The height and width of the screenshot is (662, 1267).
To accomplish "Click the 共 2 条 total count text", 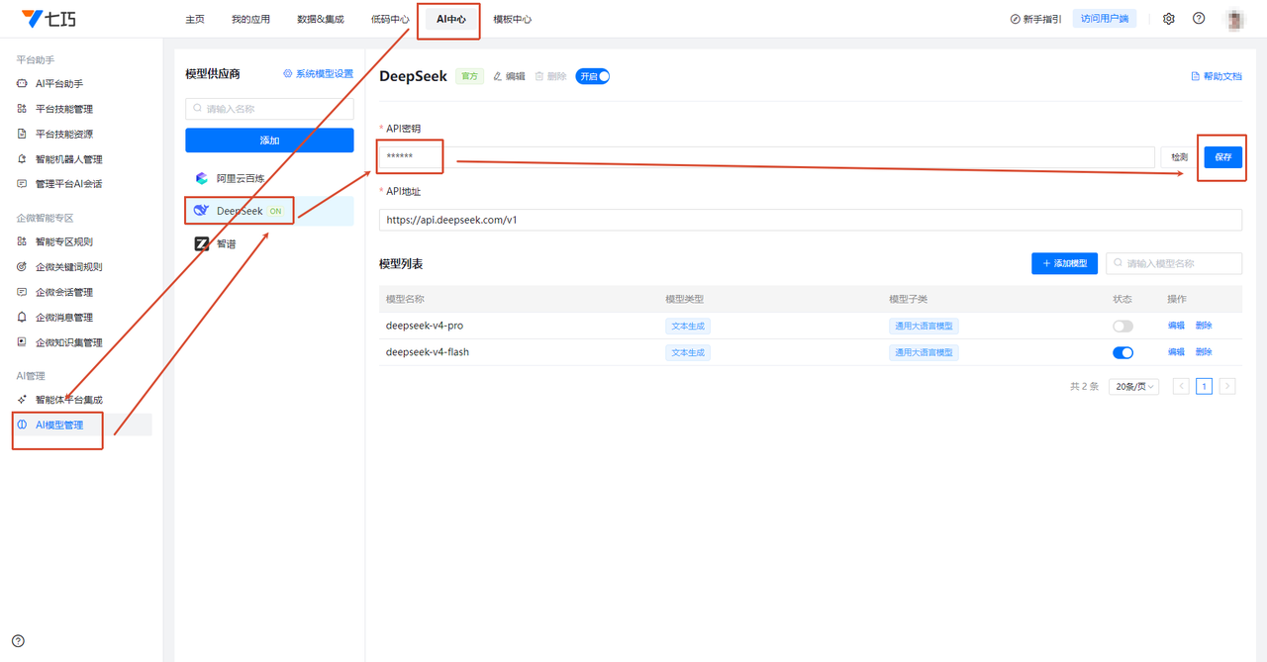I will (x=1084, y=387).
